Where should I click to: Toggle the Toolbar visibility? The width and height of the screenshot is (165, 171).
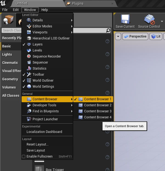pyautogui.click(x=47, y=74)
